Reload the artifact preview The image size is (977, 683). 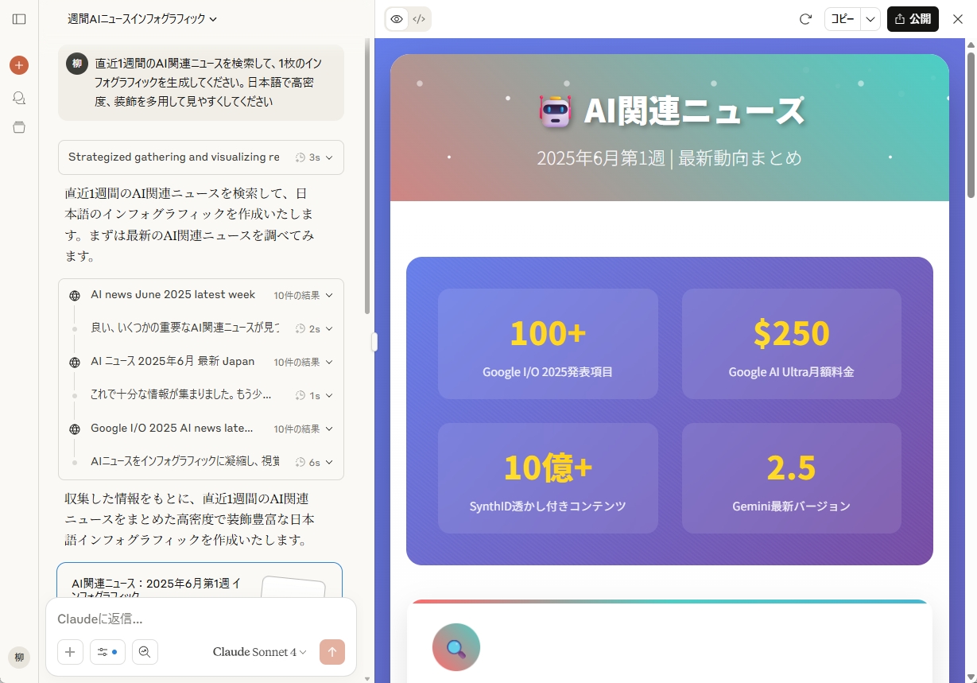coord(805,19)
